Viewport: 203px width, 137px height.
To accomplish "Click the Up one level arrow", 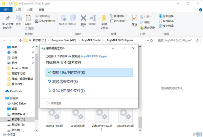I will coord(21,41).
